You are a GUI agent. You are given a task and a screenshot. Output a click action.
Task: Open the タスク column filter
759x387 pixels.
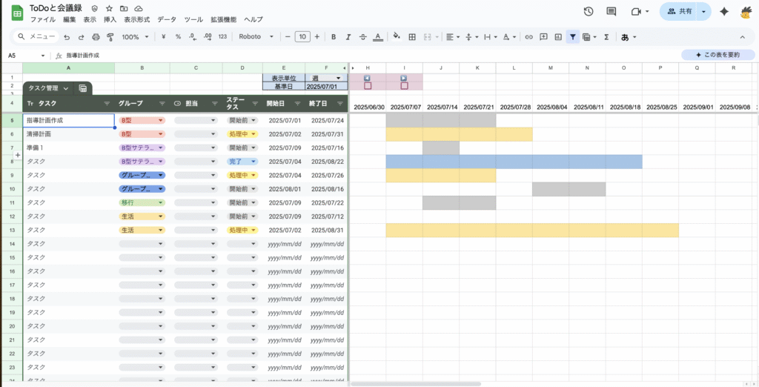(107, 104)
